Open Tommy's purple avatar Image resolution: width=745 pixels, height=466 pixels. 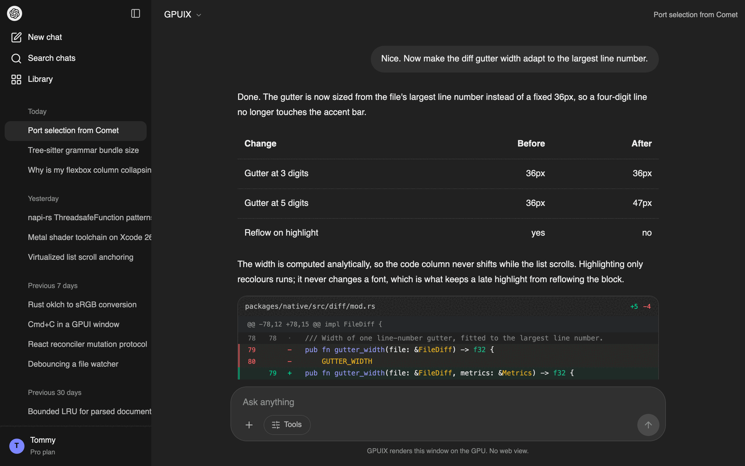[x=17, y=446]
